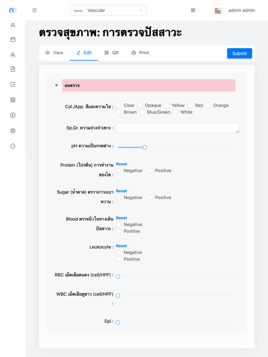This screenshot has height=357, width=268.
Task: Open the export arrow sidebar icon
Action: point(13,84)
